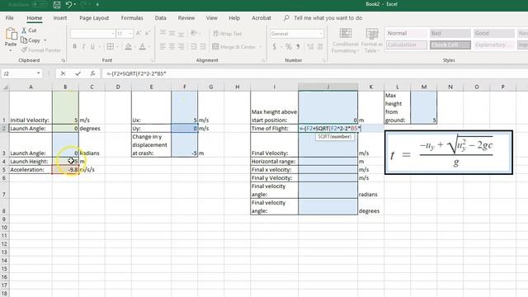Expand the Name Box dropdown arrow
Image resolution: width=528 pixels, height=297 pixels.
[39, 73]
